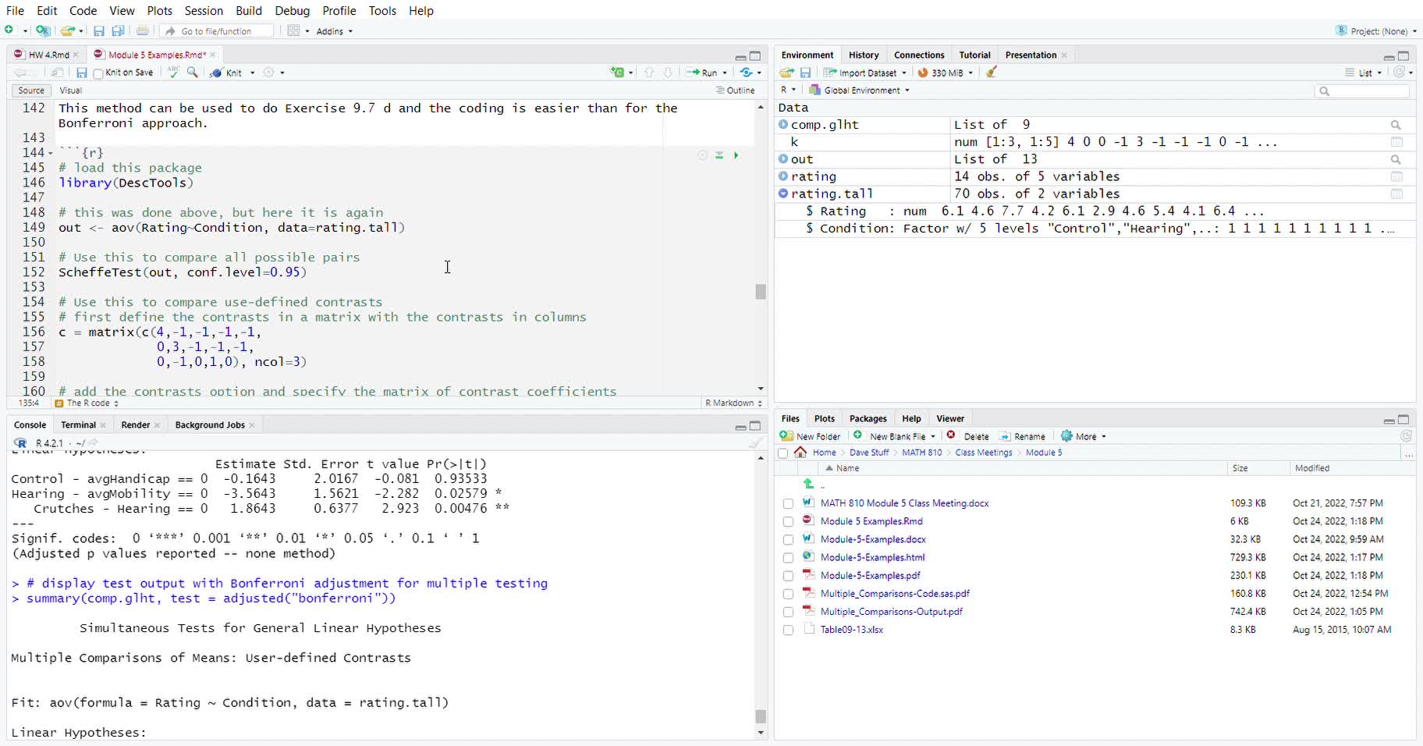
Task: Click the environment search field
Action: click(x=1362, y=91)
